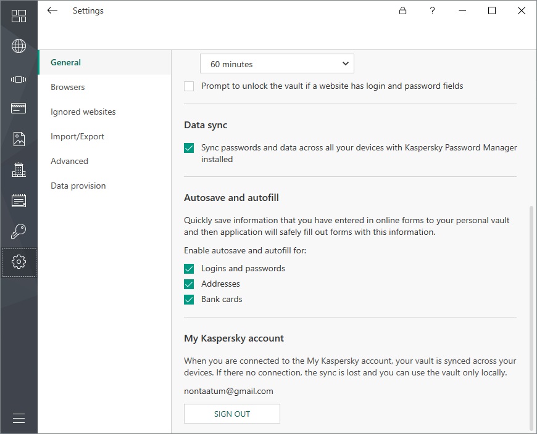537x434 pixels.
Task: Open the Addresses building icon
Action: [x=19, y=170]
